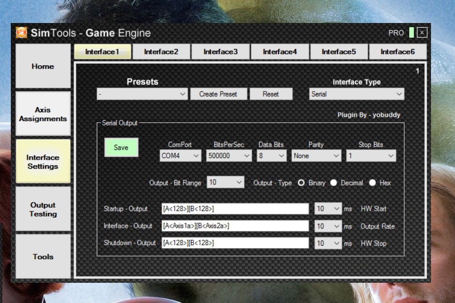Click the green Save button
Image resolution: width=455 pixels, height=303 pixels.
pyautogui.click(x=121, y=148)
